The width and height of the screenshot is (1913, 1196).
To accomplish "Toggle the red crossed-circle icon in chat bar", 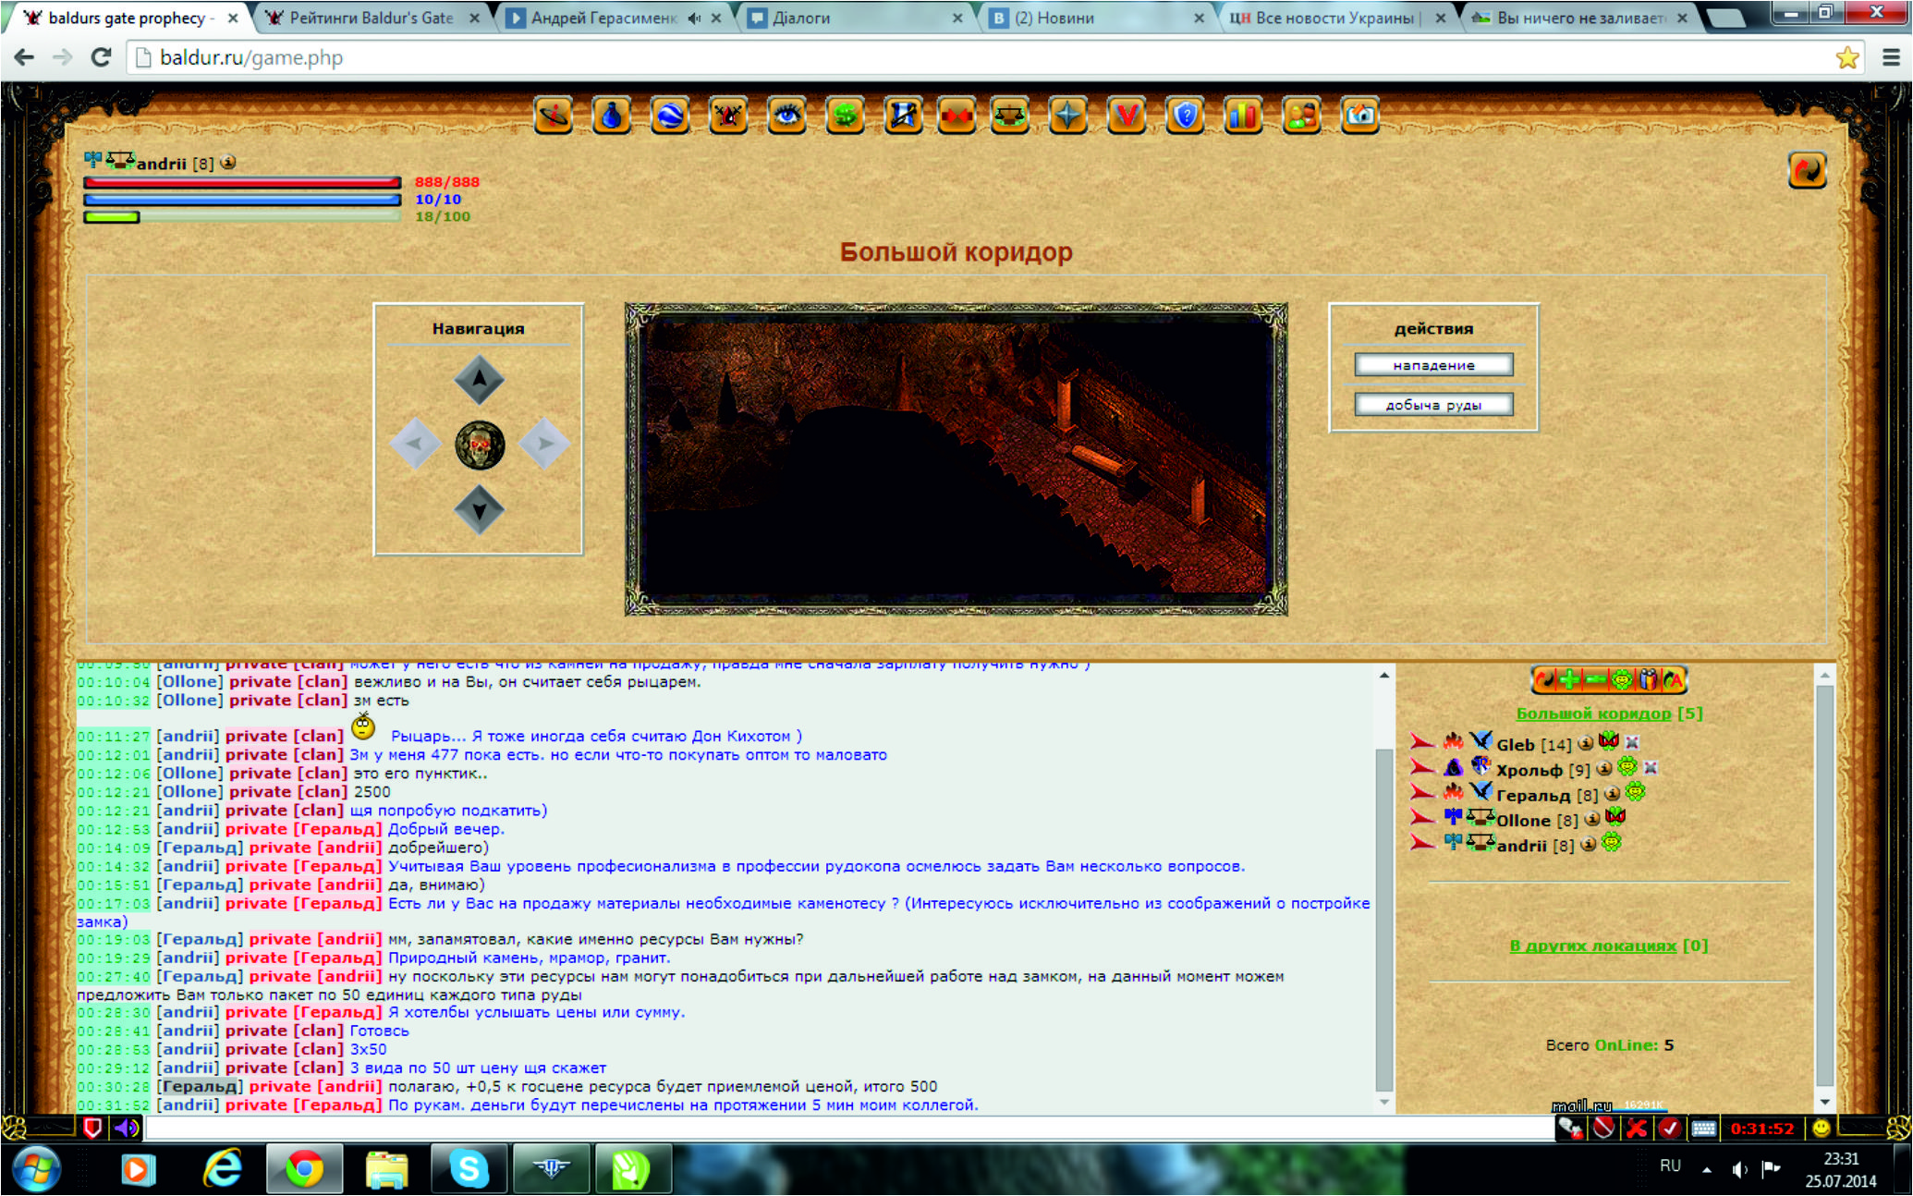I will pos(1603,1128).
